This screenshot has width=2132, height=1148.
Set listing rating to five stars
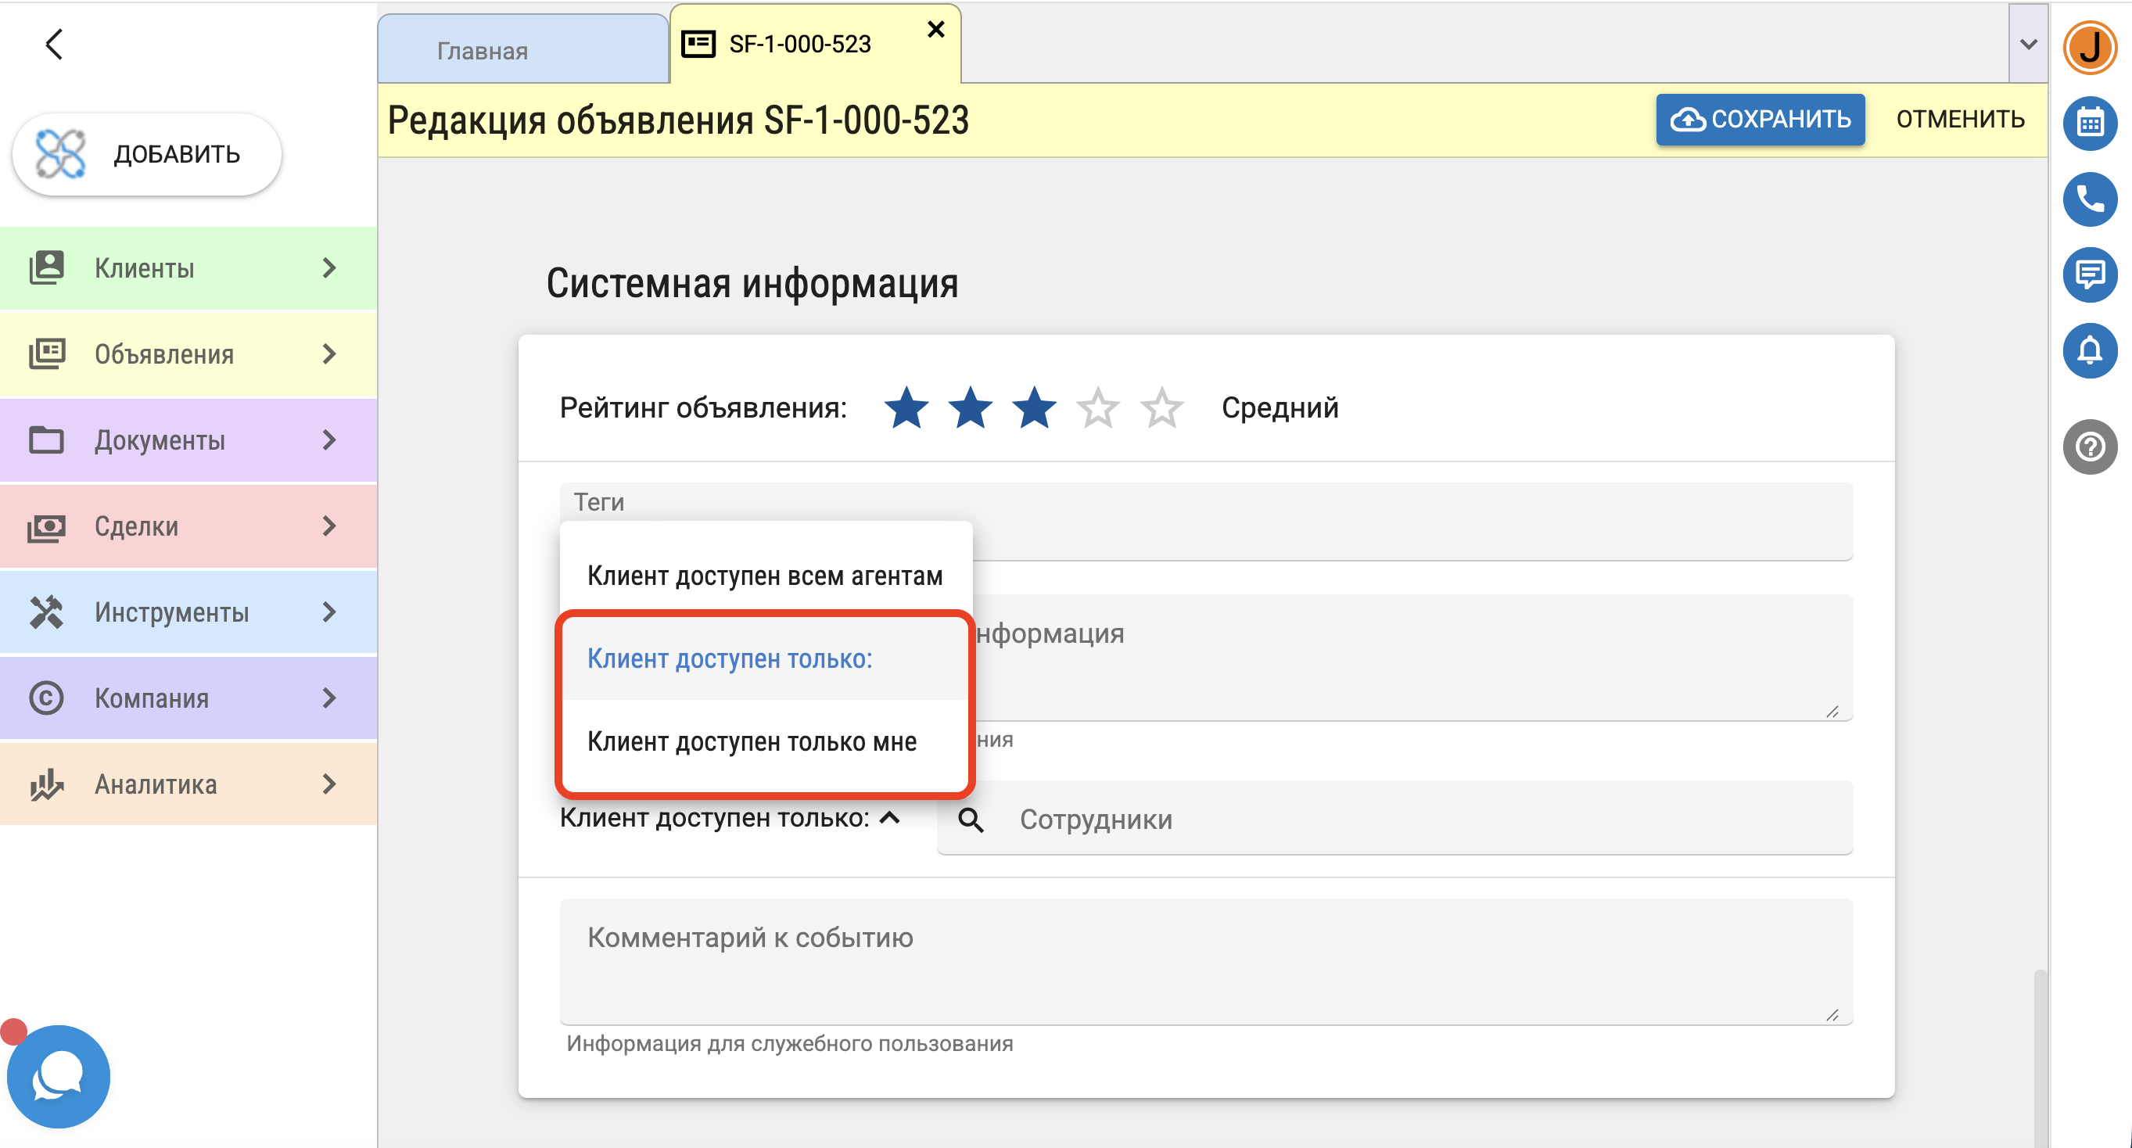click(1161, 407)
